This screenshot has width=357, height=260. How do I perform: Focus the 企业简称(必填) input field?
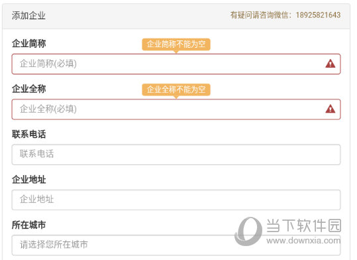point(176,64)
